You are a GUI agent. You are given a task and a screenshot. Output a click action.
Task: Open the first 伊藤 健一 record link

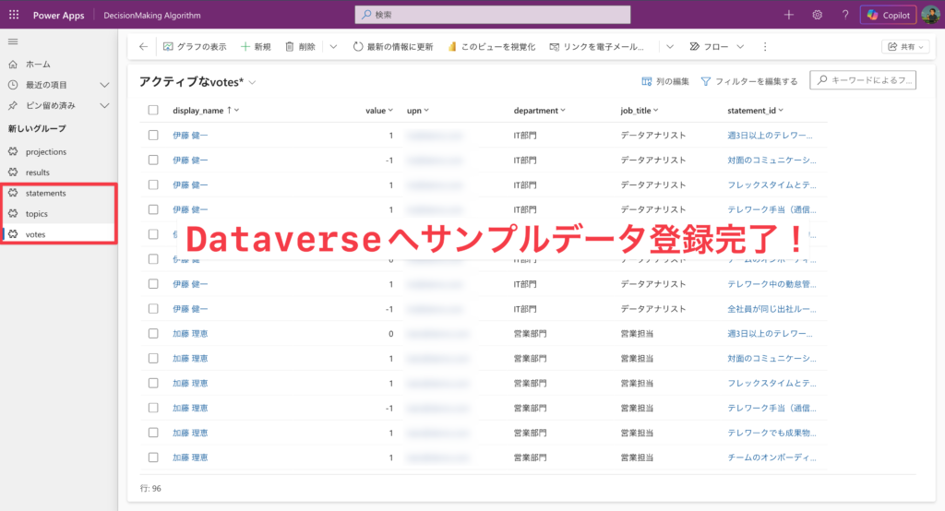[x=190, y=136]
